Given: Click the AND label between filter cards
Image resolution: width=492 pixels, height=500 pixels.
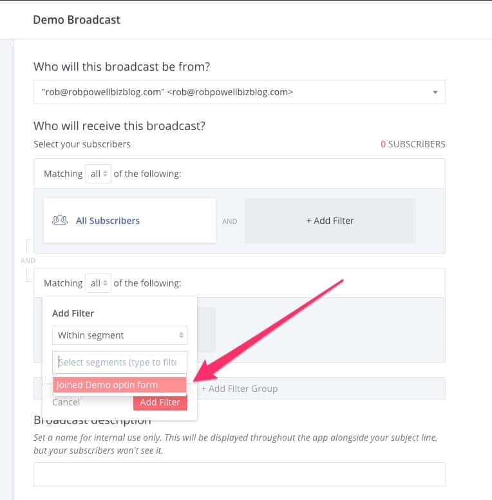Looking at the screenshot, I should tap(230, 221).
